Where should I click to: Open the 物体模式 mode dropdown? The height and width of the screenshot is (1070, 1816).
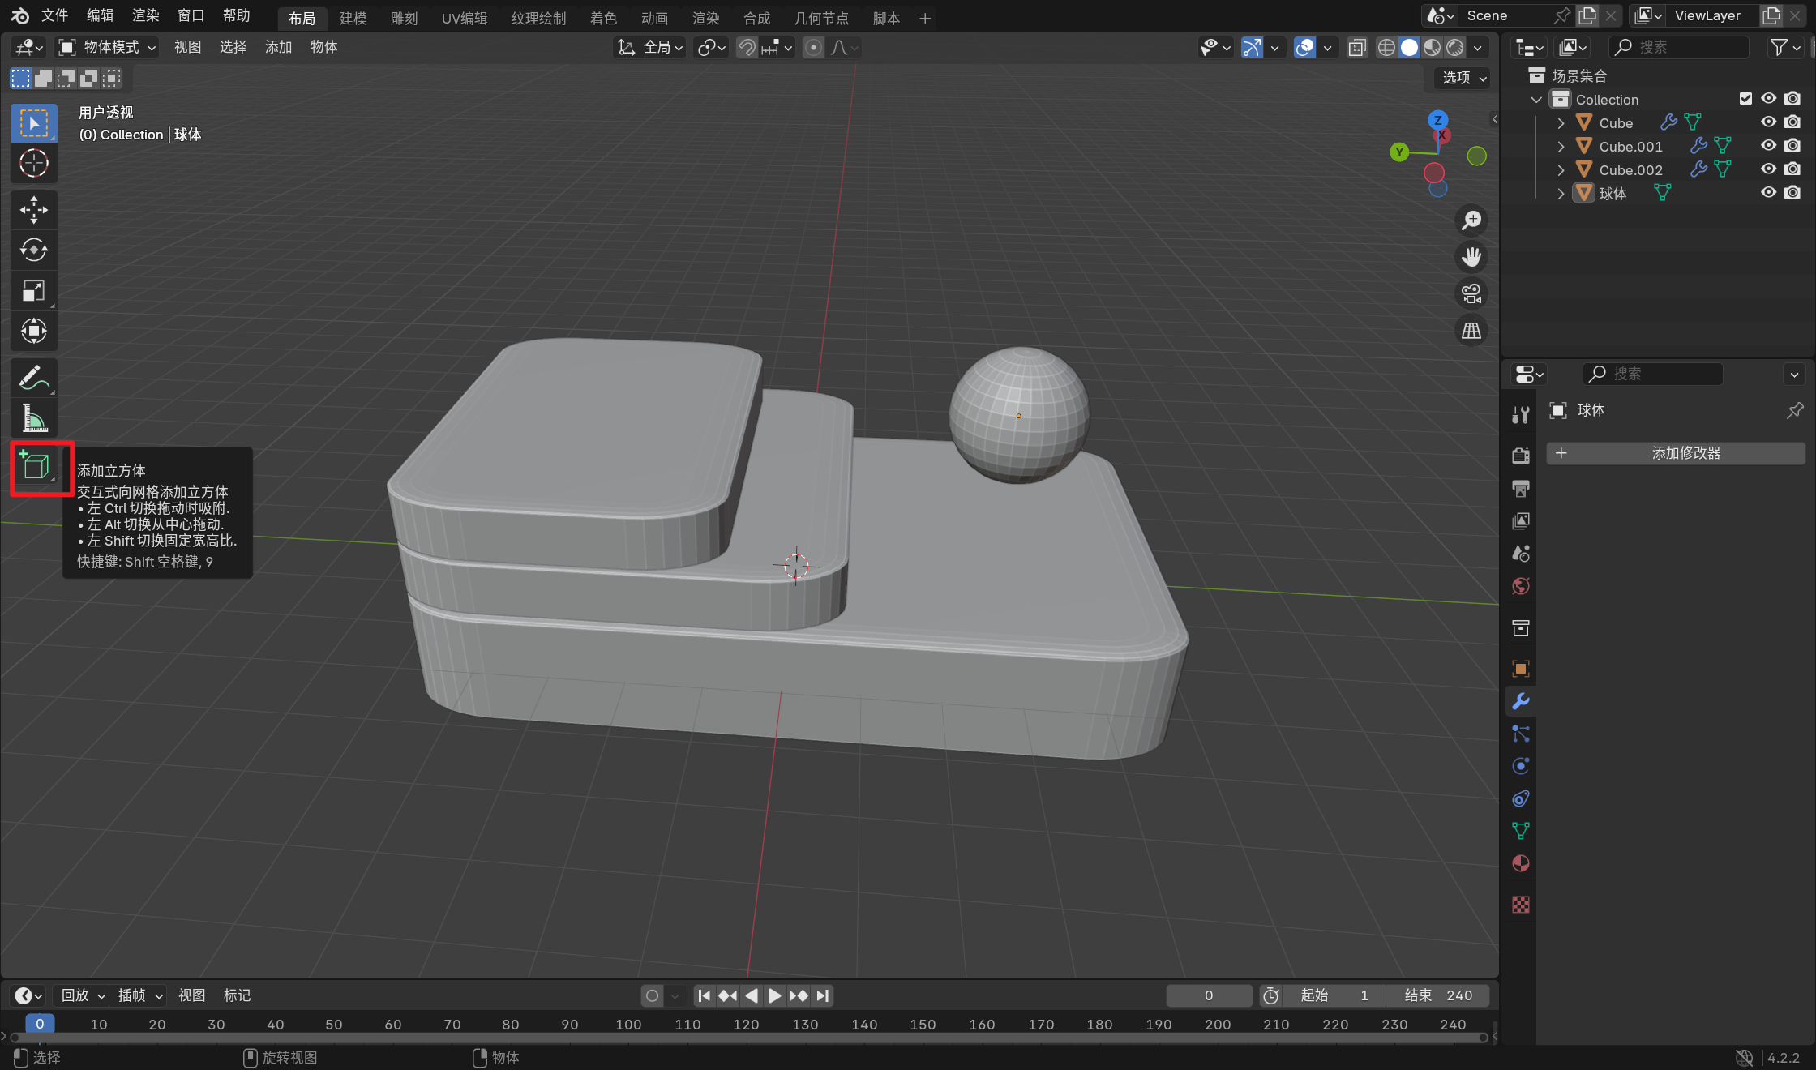[107, 47]
